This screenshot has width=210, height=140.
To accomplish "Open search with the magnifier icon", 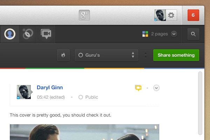I will tap(193, 34).
